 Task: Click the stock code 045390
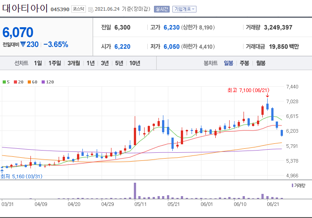click(60, 9)
